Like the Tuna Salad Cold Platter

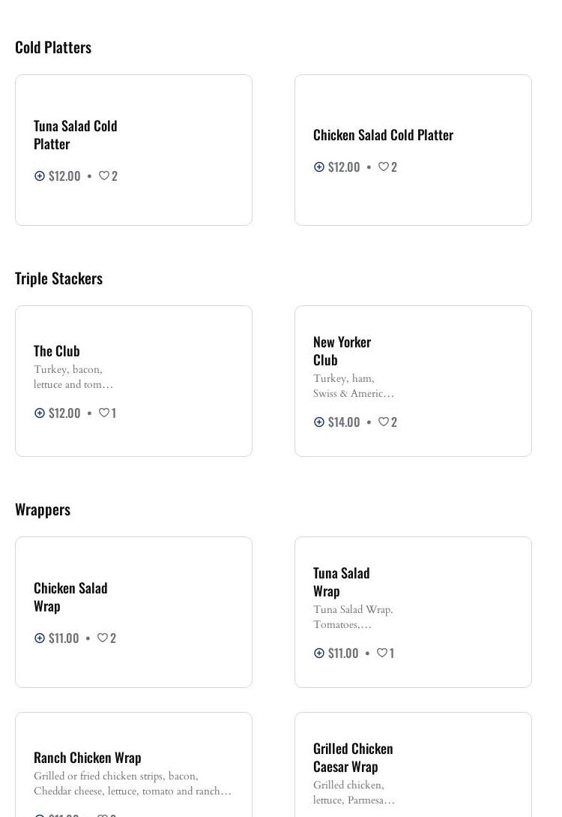click(104, 176)
